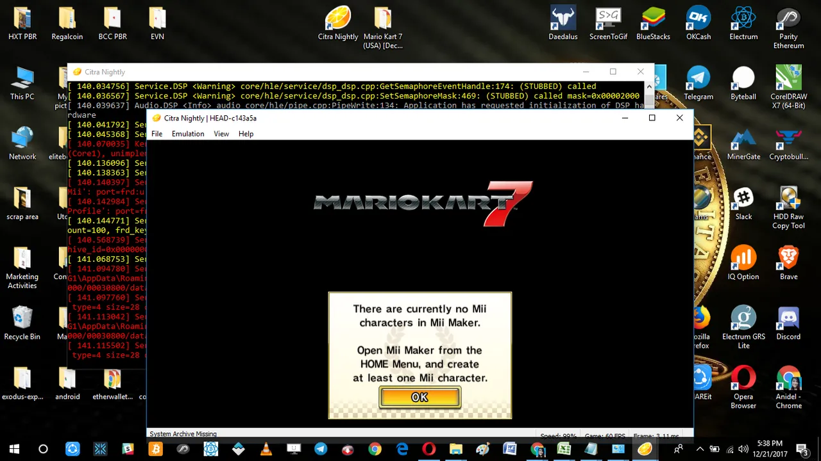Viewport: 821px width, 461px height.
Task: Launch Byteball desktop shortcut
Action: (x=743, y=84)
